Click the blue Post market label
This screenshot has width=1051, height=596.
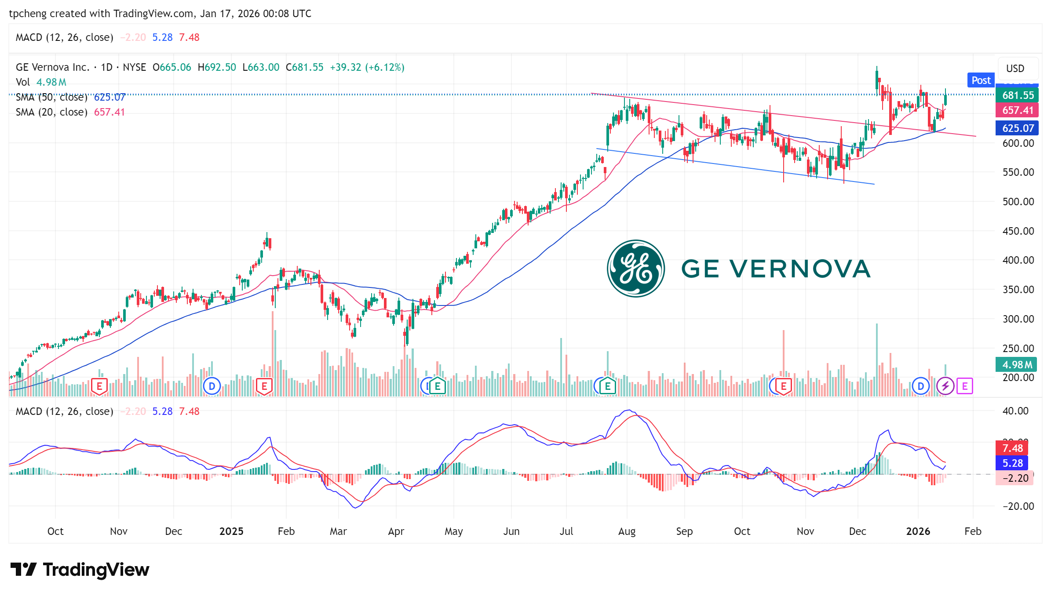pos(981,80)
